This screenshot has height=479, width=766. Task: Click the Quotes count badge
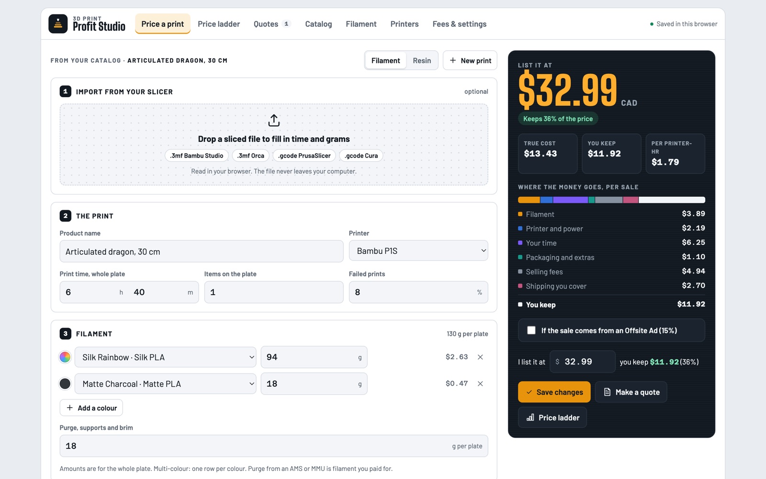point(286,24)
